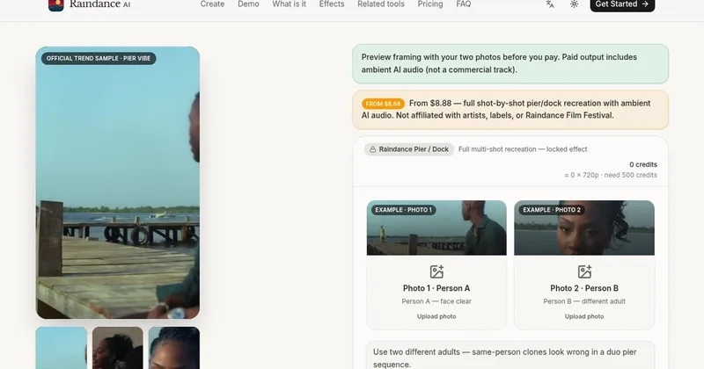Open the language translation icon
Screen dimensions: 704x369
[550, 4]
